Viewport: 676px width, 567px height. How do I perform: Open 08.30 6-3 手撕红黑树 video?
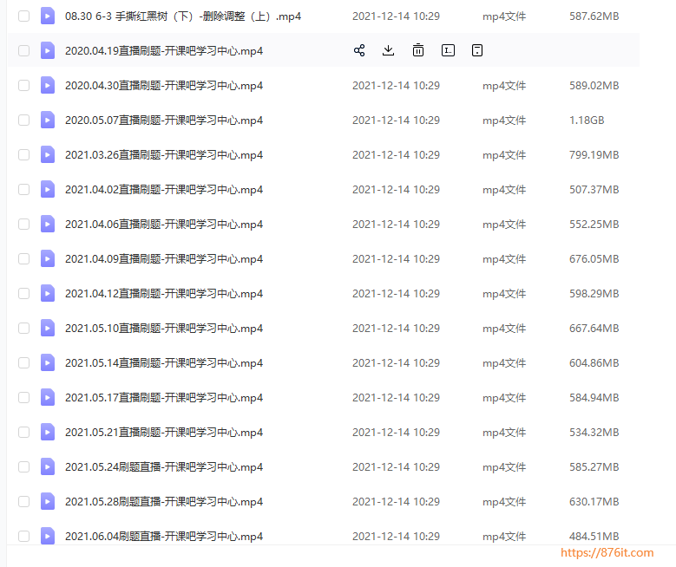coord(183,16)
